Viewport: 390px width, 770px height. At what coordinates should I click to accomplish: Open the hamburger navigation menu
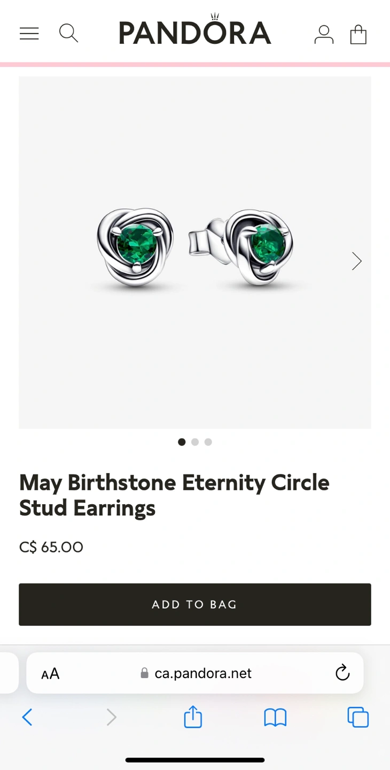29,34
